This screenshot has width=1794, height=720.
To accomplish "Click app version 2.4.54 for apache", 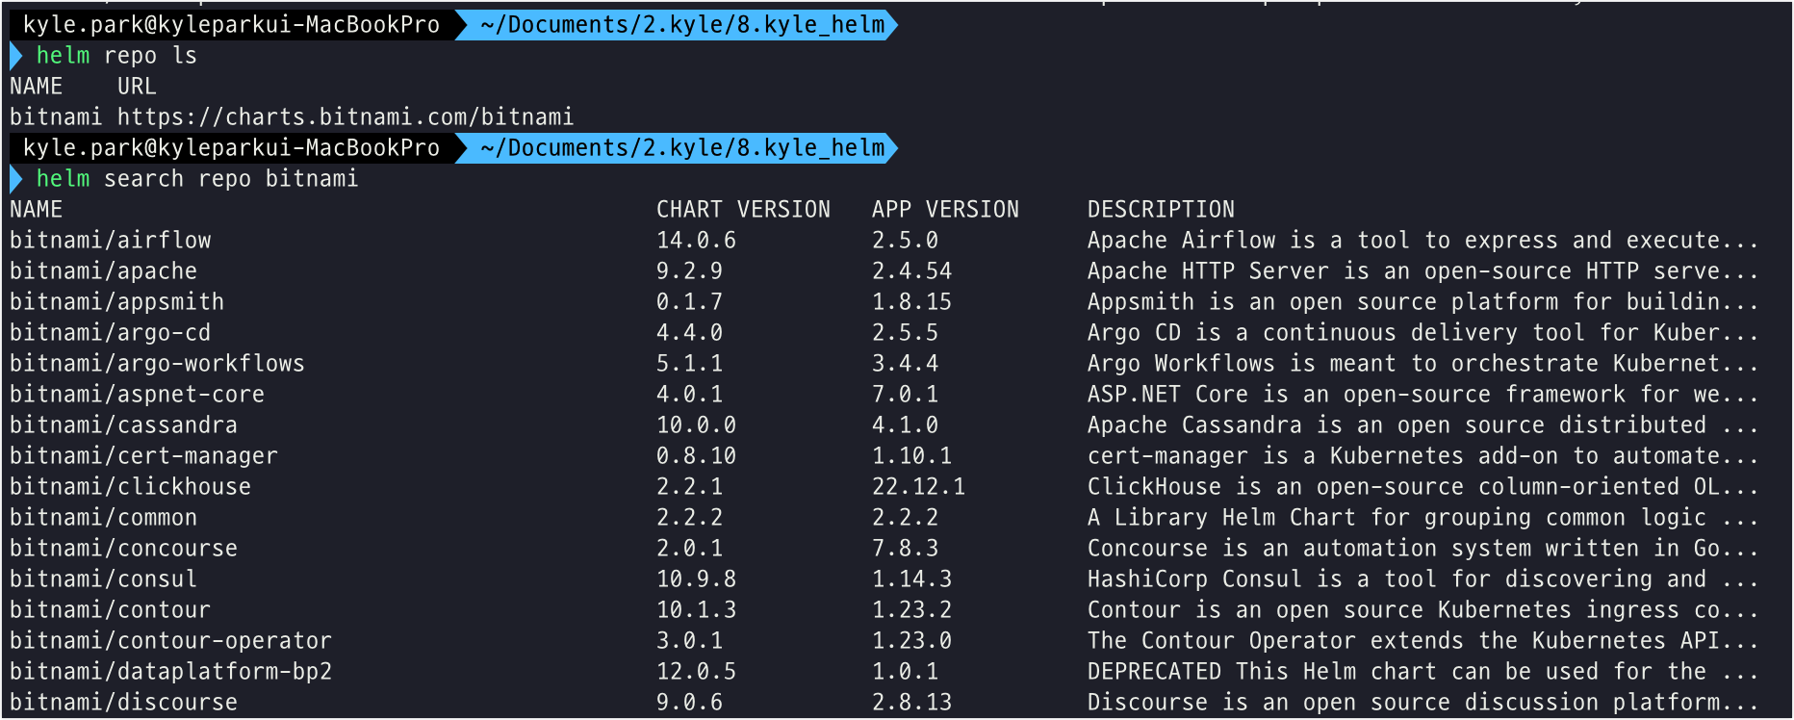I will pos(912,271).
